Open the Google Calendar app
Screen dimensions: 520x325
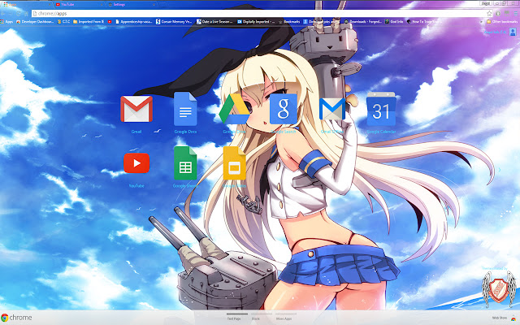380,109
